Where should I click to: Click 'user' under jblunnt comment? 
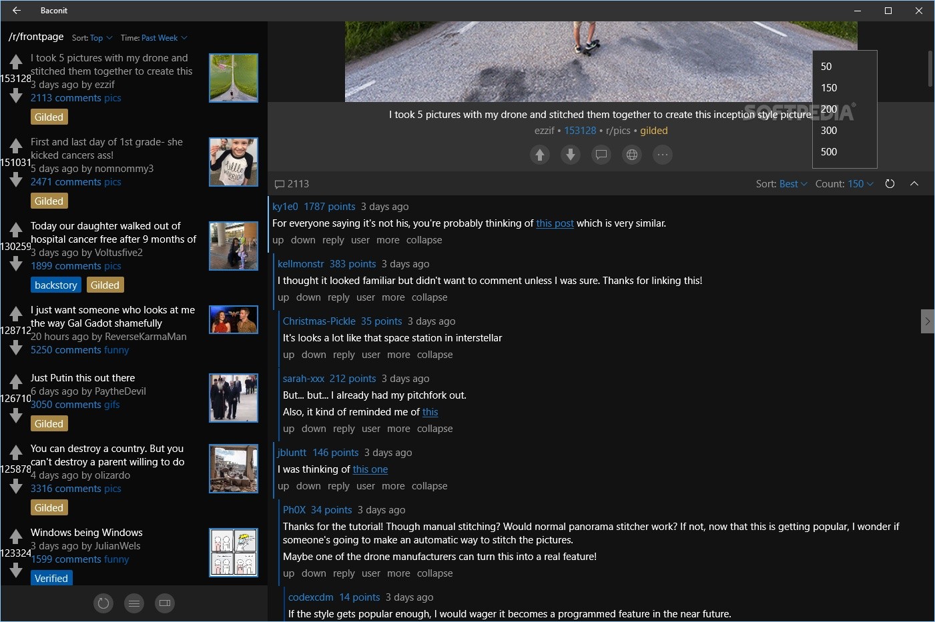tap(366, 486)
